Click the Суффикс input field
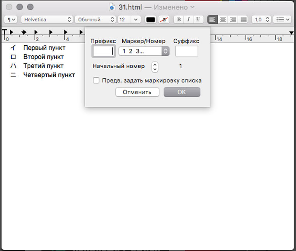Image resolution: width=296 pixels, height=251 pixels. coord(187,51)
